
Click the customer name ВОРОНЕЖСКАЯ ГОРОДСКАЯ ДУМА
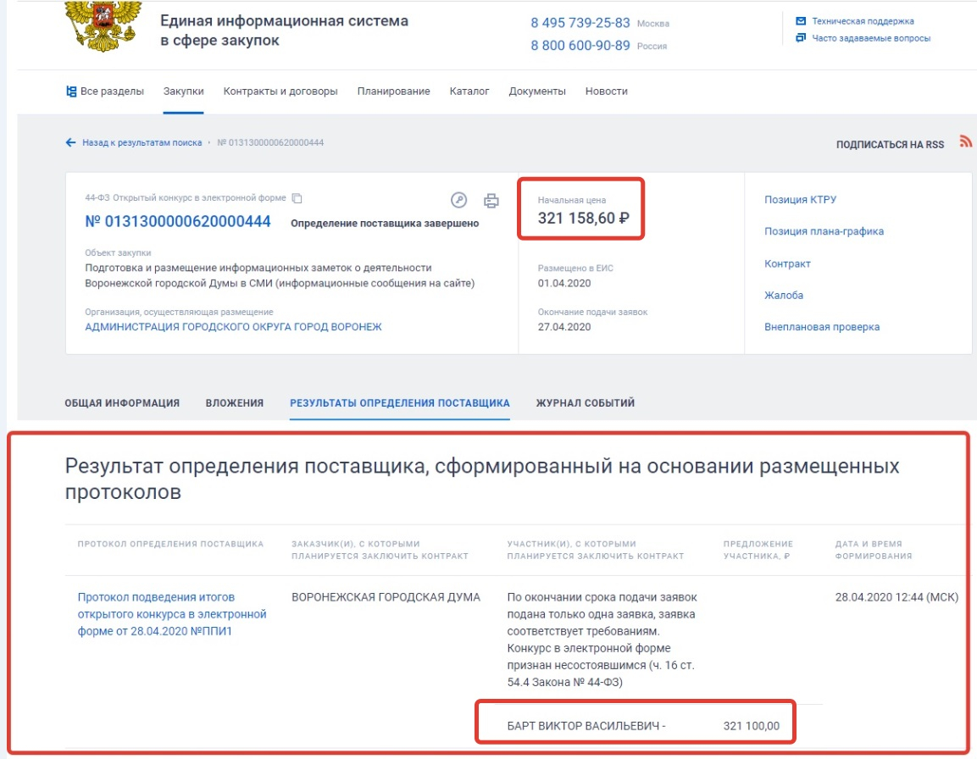[386, 597]
